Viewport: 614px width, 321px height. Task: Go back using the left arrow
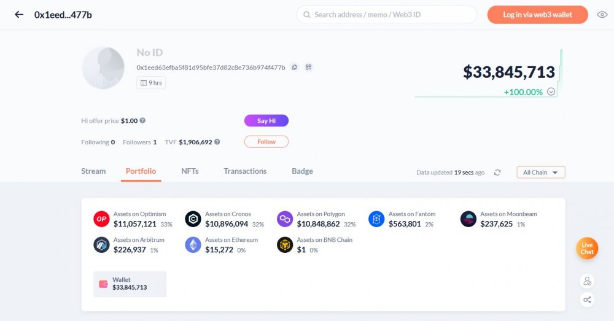click(19, 15)
